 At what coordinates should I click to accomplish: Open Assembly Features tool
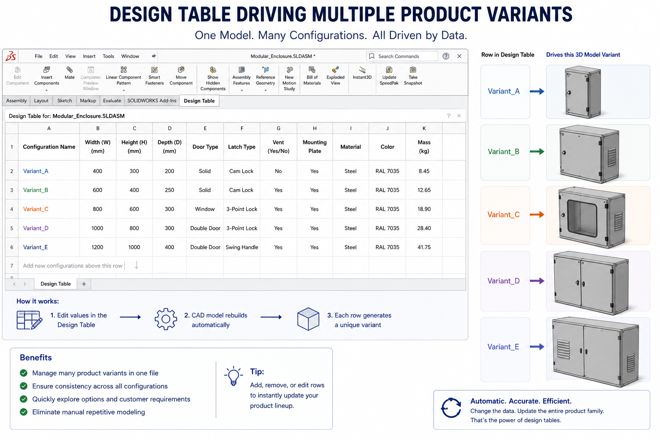pyautogui.click(x=241, y=76)
